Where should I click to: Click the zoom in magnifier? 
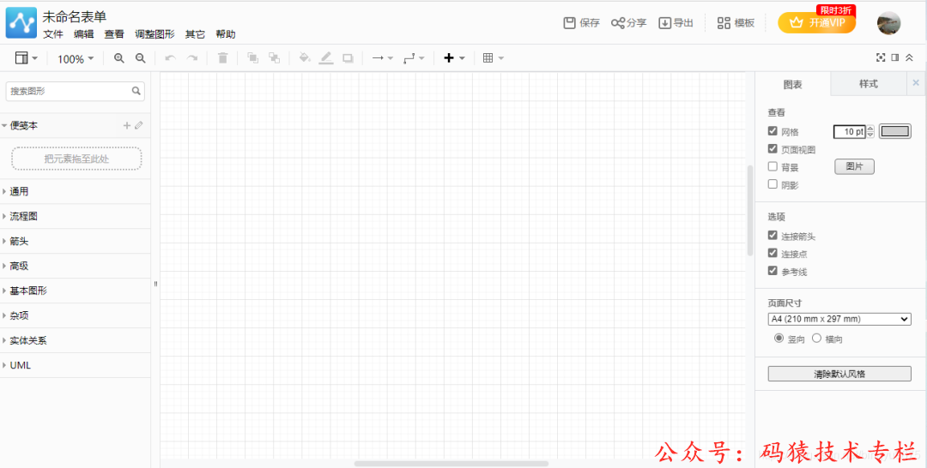pyautogui.click(x=119, y=57)
